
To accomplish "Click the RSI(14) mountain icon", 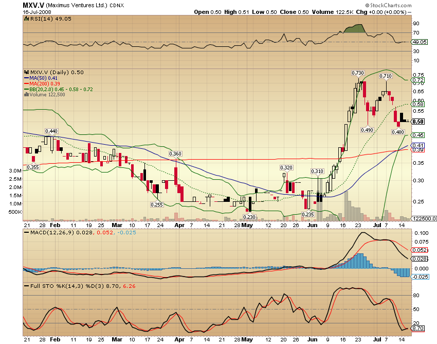I will (x=26, y=19).
